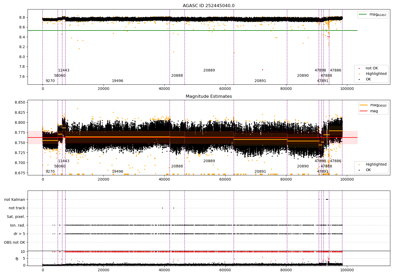Viewport: 394px width, 276px height.
Task: Click 'OK' entry in middle plot's lower legend
Action: tap(368, 170)
